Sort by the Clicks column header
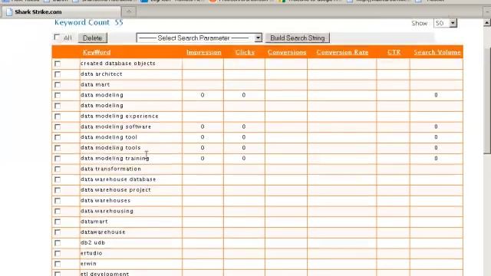 coord(245,52)
